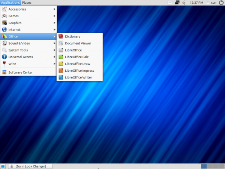Click the green LibreOffice Calc icon
Viewport: 225px width, 169px height.
(61, 57)
